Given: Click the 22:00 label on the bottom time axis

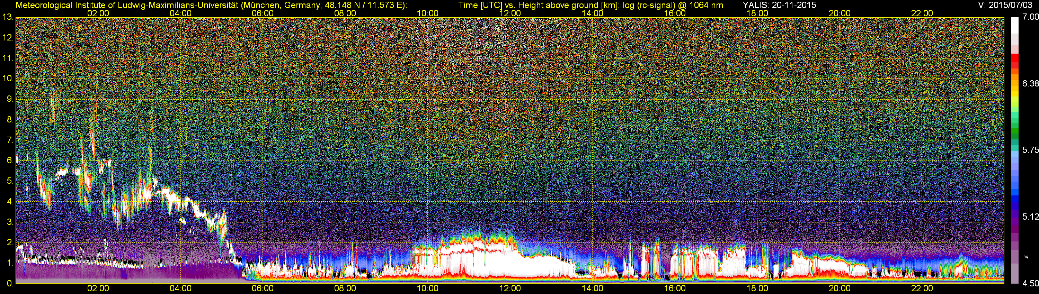Looking at the screenshot, I should click(922, 288).
